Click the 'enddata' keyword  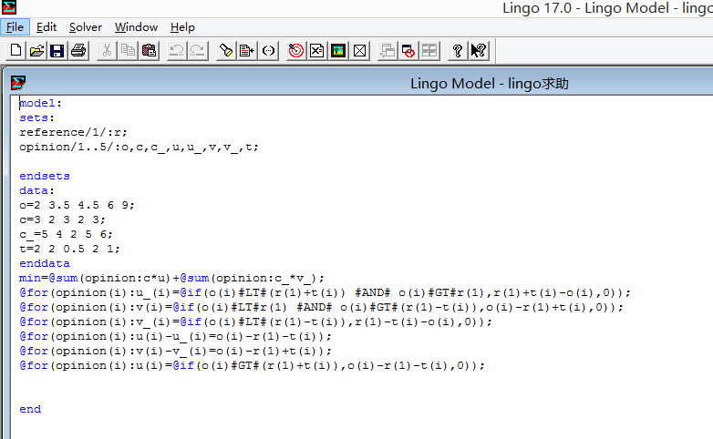pos(45,263)
